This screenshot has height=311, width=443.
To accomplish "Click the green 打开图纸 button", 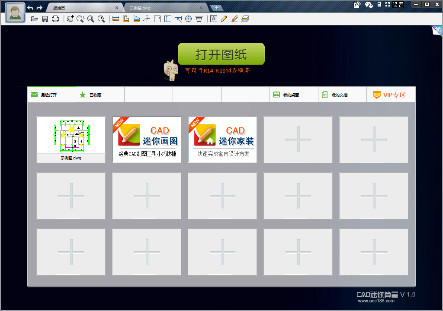I will click(221, 54).
